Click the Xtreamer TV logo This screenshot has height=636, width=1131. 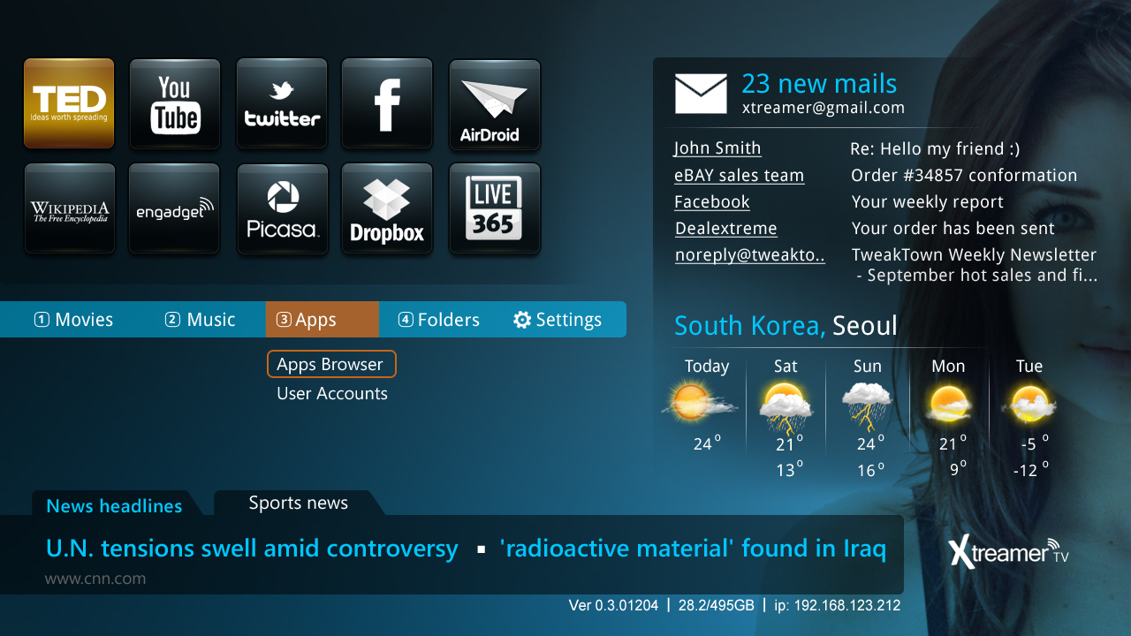[1009, 551]
